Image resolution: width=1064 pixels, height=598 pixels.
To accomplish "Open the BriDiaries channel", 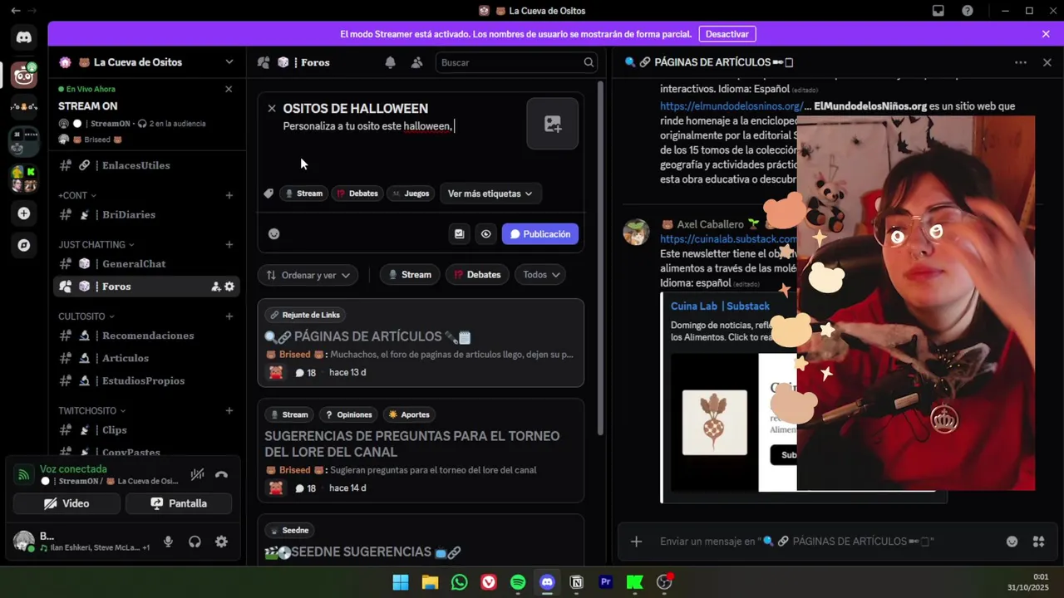I will (x=146, y=214).
